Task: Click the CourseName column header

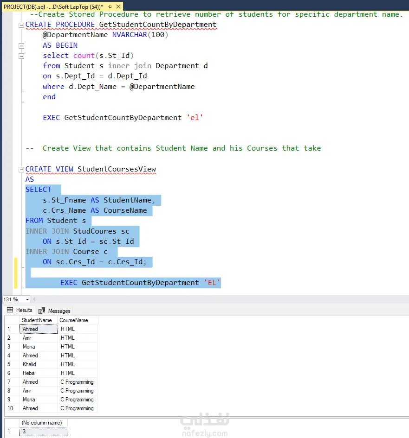Action: [x=78, y=320]
